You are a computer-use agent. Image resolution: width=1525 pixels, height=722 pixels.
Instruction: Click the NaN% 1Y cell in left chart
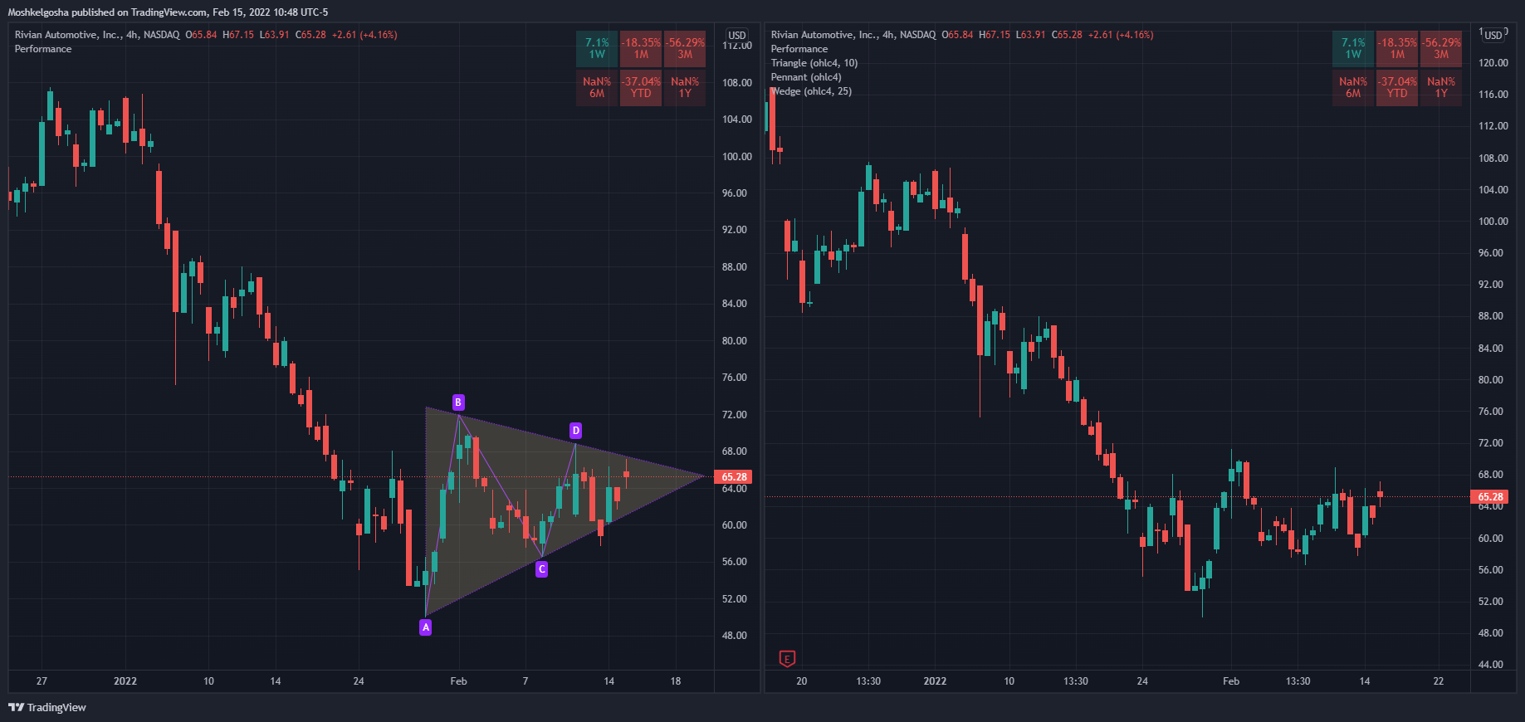(x=685, y=87)
